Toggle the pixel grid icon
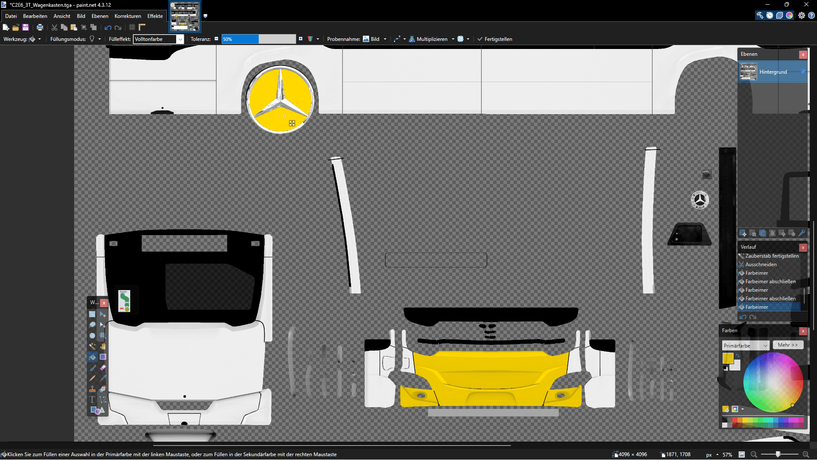The height and width of the screenshot is (460, 817). pos(132,27)
